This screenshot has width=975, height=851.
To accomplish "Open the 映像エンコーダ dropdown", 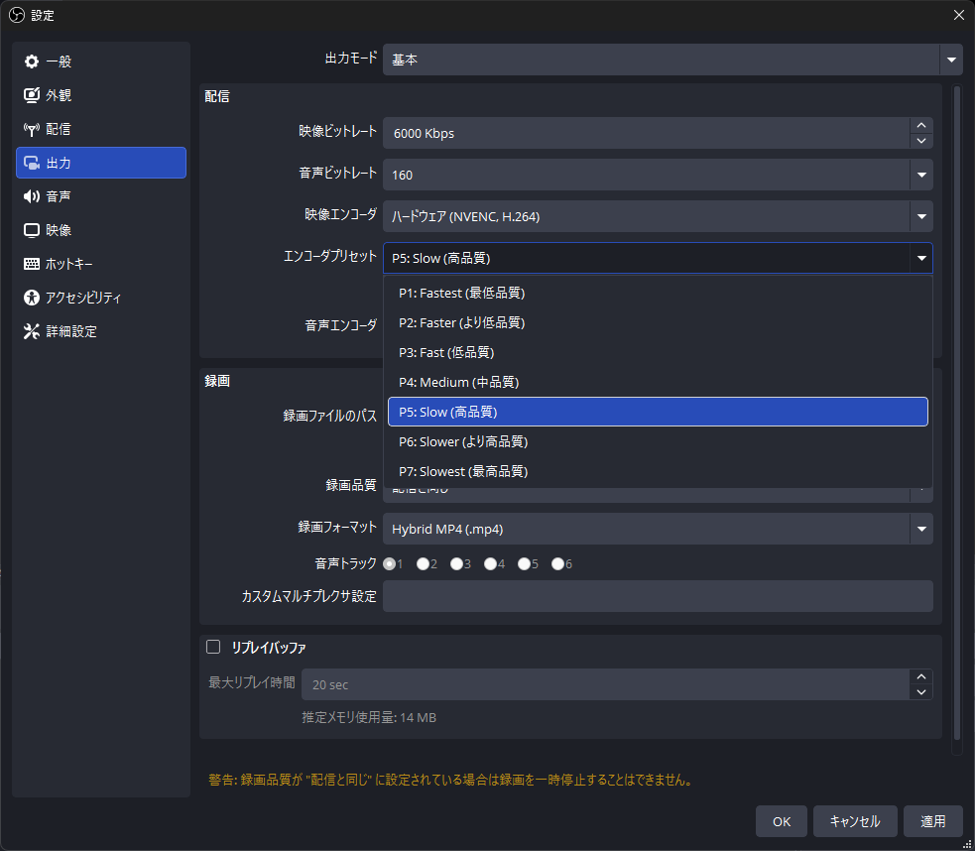I will 658,216.
